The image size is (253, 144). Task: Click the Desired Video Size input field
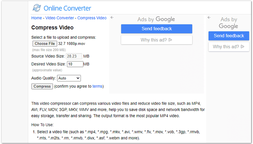point(75,64)
